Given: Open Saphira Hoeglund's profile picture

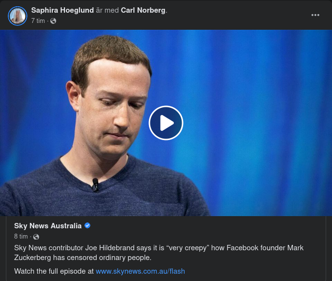Looking at the screenshot, I should point(18,16).
